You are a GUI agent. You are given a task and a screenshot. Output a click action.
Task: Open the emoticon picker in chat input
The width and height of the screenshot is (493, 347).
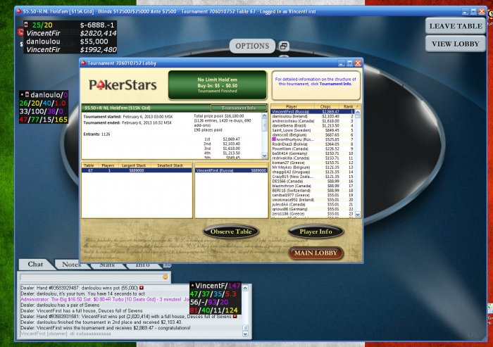click(165, 277)
